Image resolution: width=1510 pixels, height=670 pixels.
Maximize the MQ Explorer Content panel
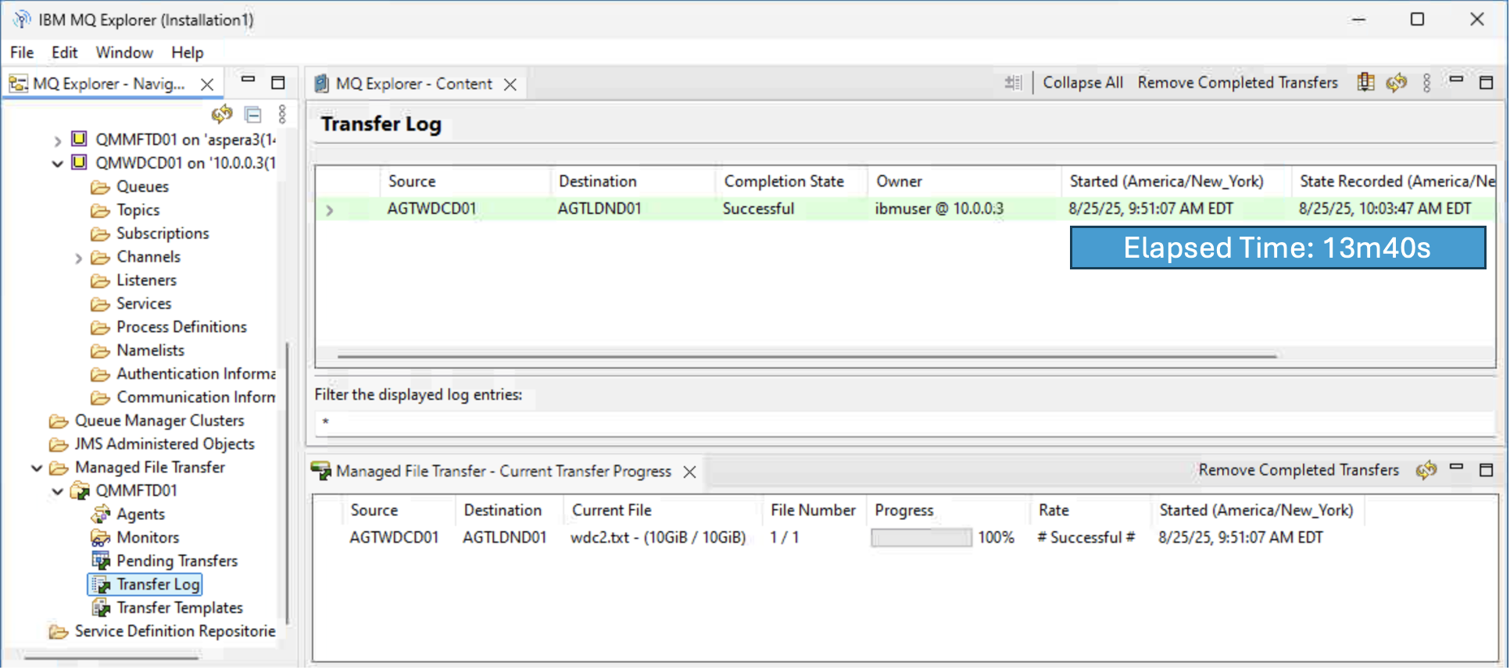pyautogui.click(x=1487, y=82)
